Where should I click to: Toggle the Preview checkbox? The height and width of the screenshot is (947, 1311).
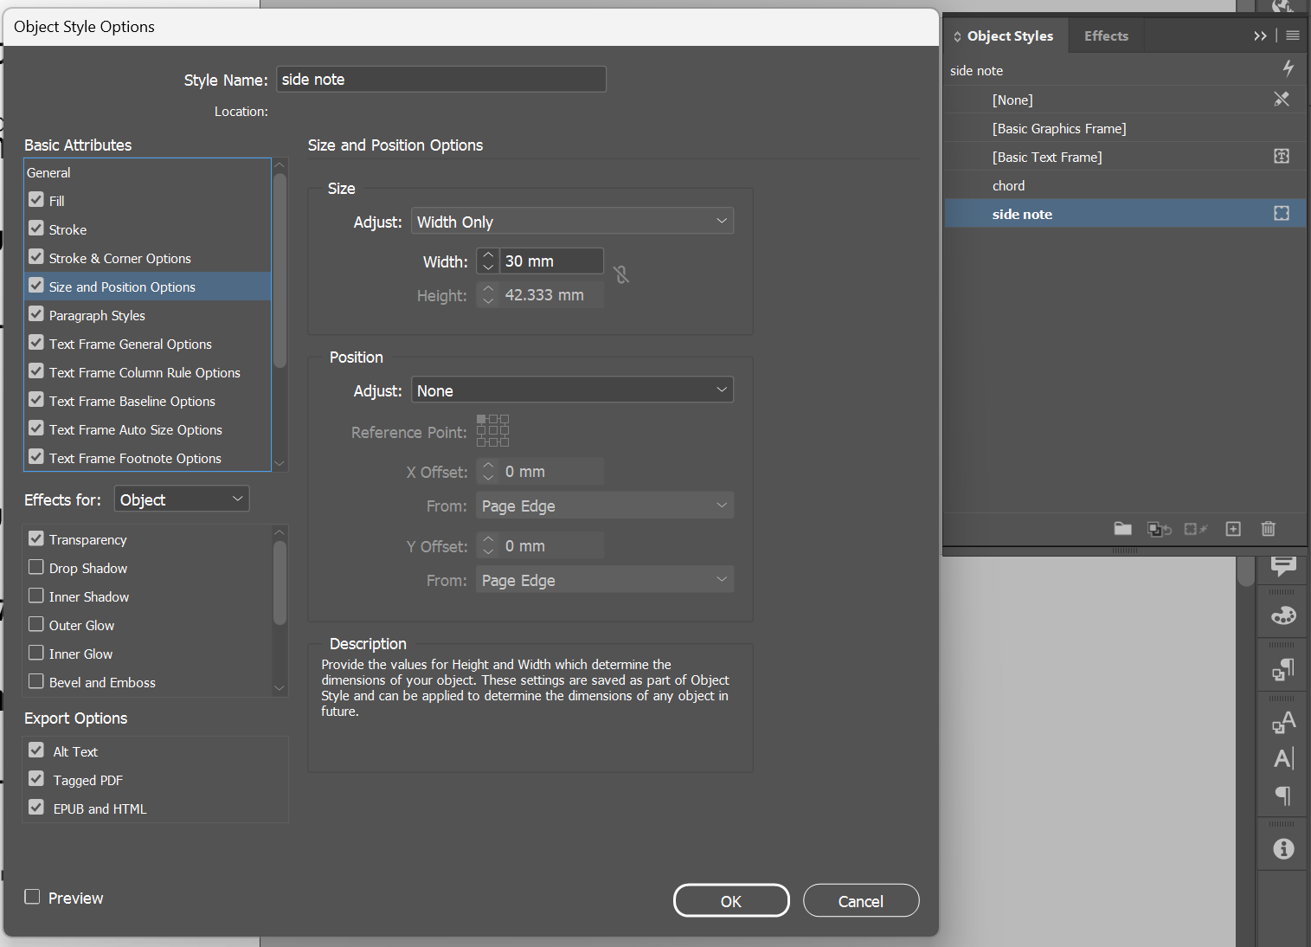pos(33,898)
